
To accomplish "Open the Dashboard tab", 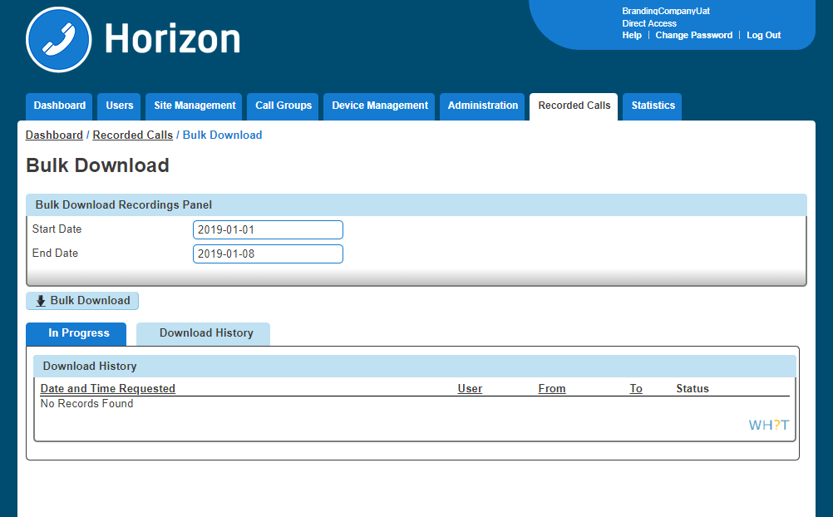I will click(60, 106).
